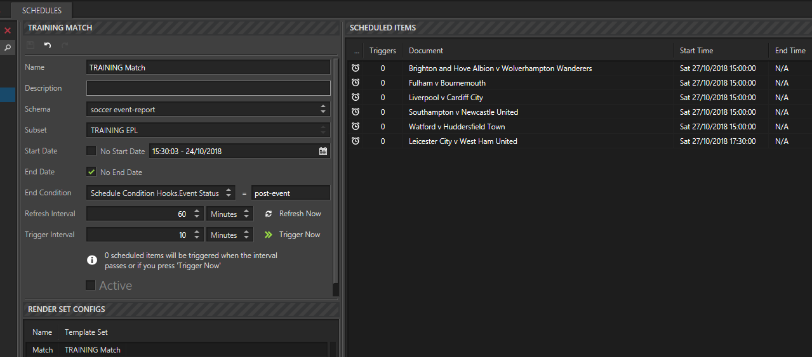
Task: Click the Match cell in Render Set Configs
Action: tap(43, 349)
